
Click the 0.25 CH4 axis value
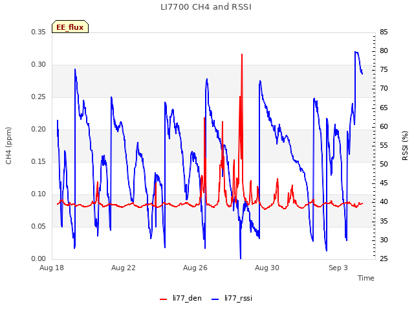point(39,97)
